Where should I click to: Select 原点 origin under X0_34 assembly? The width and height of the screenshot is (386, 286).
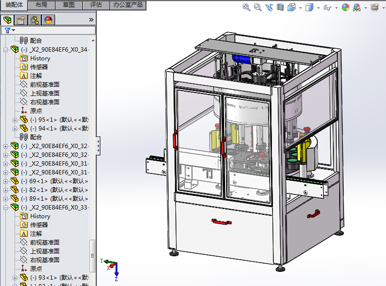[36, 111]
